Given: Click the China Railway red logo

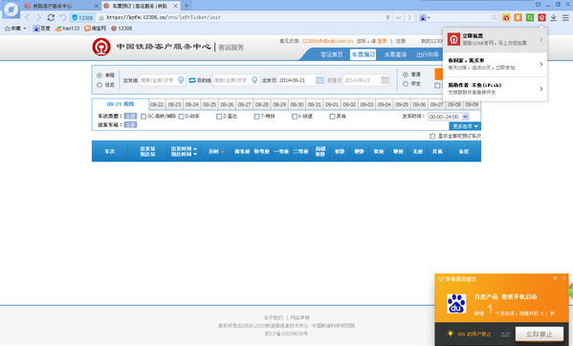Looking at the screenshot, I should (x=101, y=47).
